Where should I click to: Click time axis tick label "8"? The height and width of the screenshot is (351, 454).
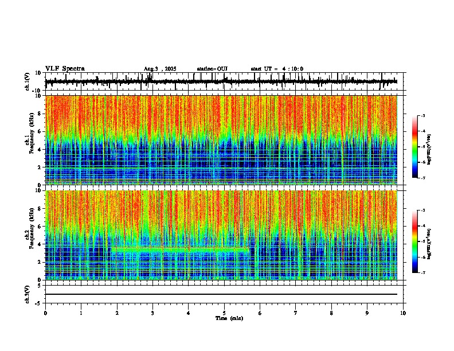[331, 313]
